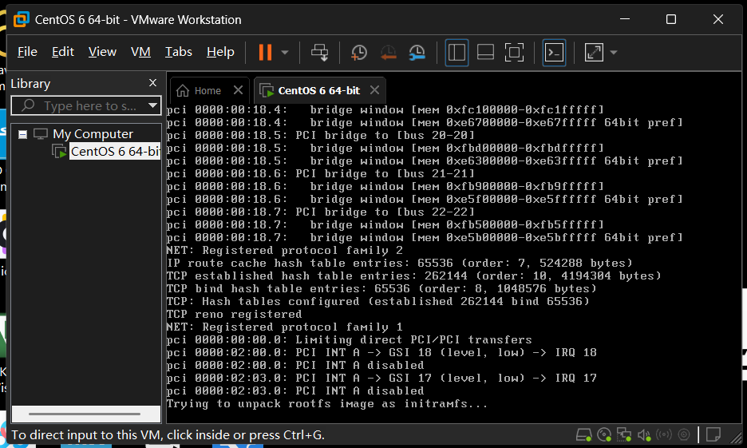Screen dimensions: 747x448
Task: Click the VMware Workstation title bar logo
Action: pos(22,19)
